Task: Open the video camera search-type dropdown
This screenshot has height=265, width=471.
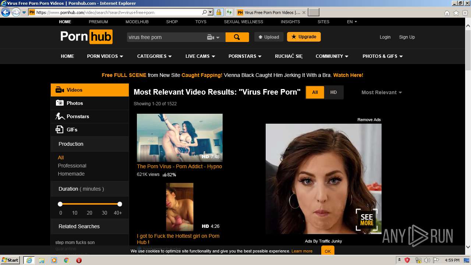Action: (x=213, y=37)
